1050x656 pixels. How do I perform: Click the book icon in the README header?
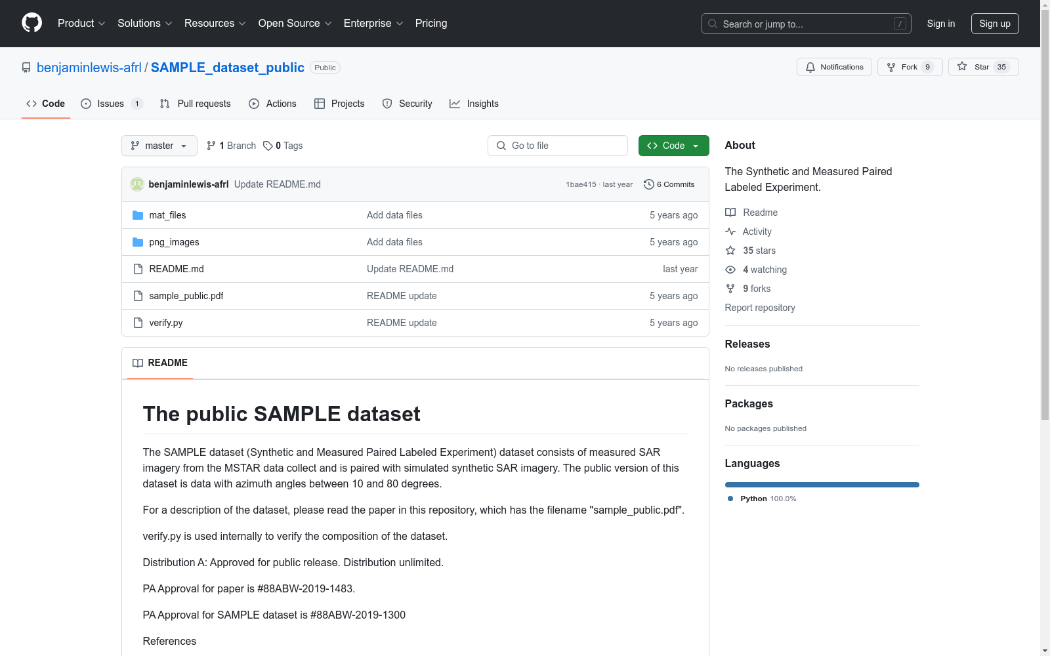[x=138, y=363]
